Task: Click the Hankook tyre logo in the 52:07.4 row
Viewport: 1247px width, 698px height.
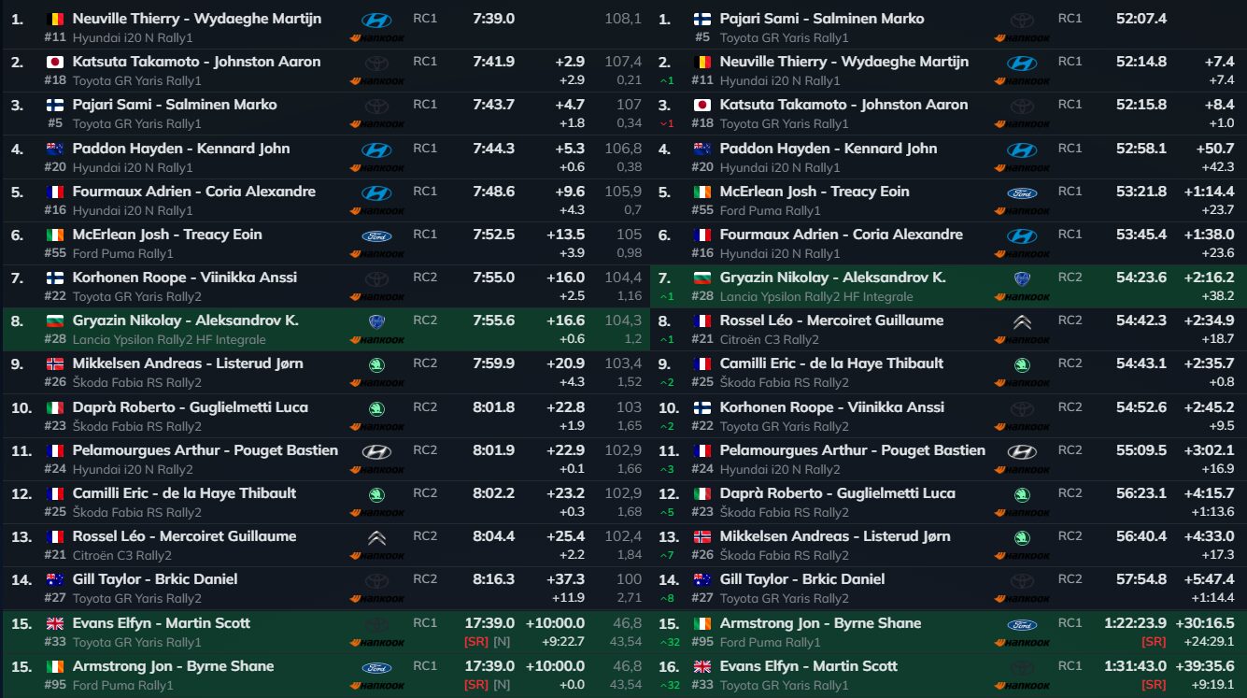Action: [x=1023, y=38]
